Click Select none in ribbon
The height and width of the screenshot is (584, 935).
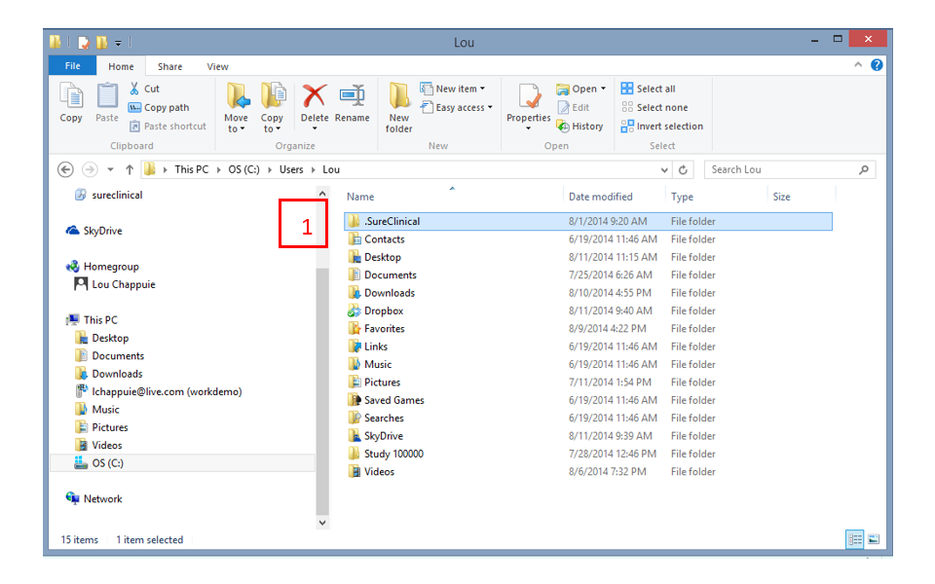coord(654,107)
